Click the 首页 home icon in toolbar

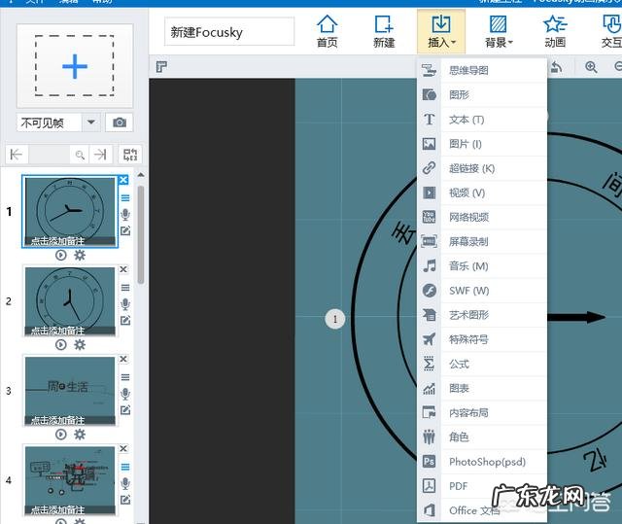tap(328, 30)
